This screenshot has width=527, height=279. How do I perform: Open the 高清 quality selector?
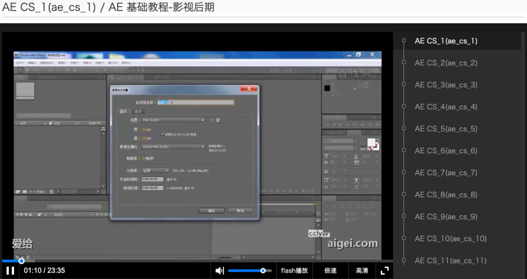[x=362, y=271]
